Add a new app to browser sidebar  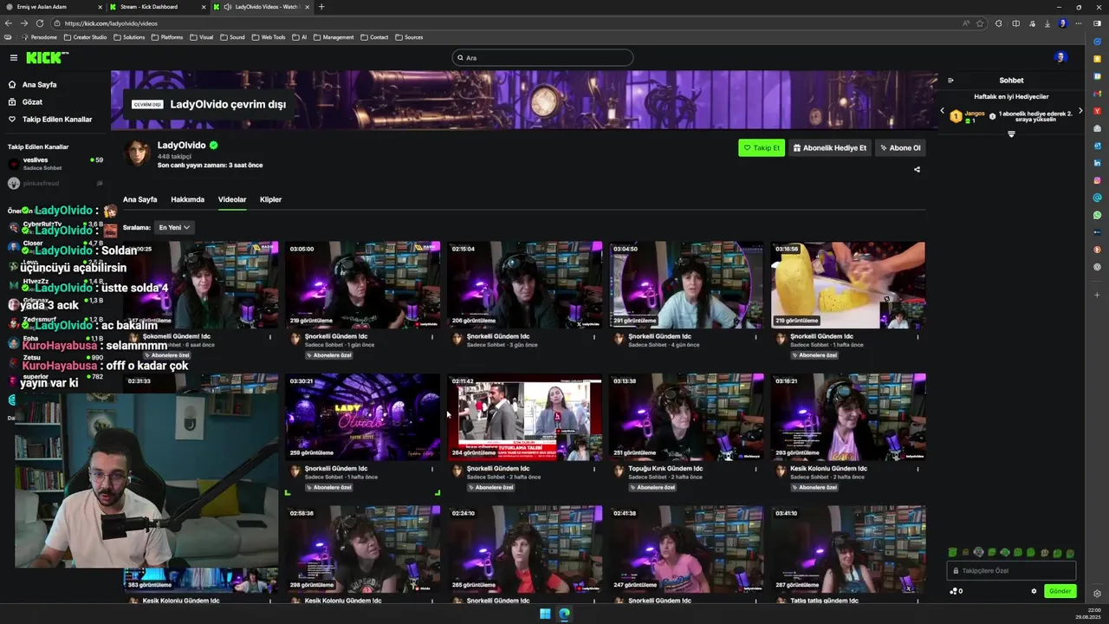coord(1098,295)
